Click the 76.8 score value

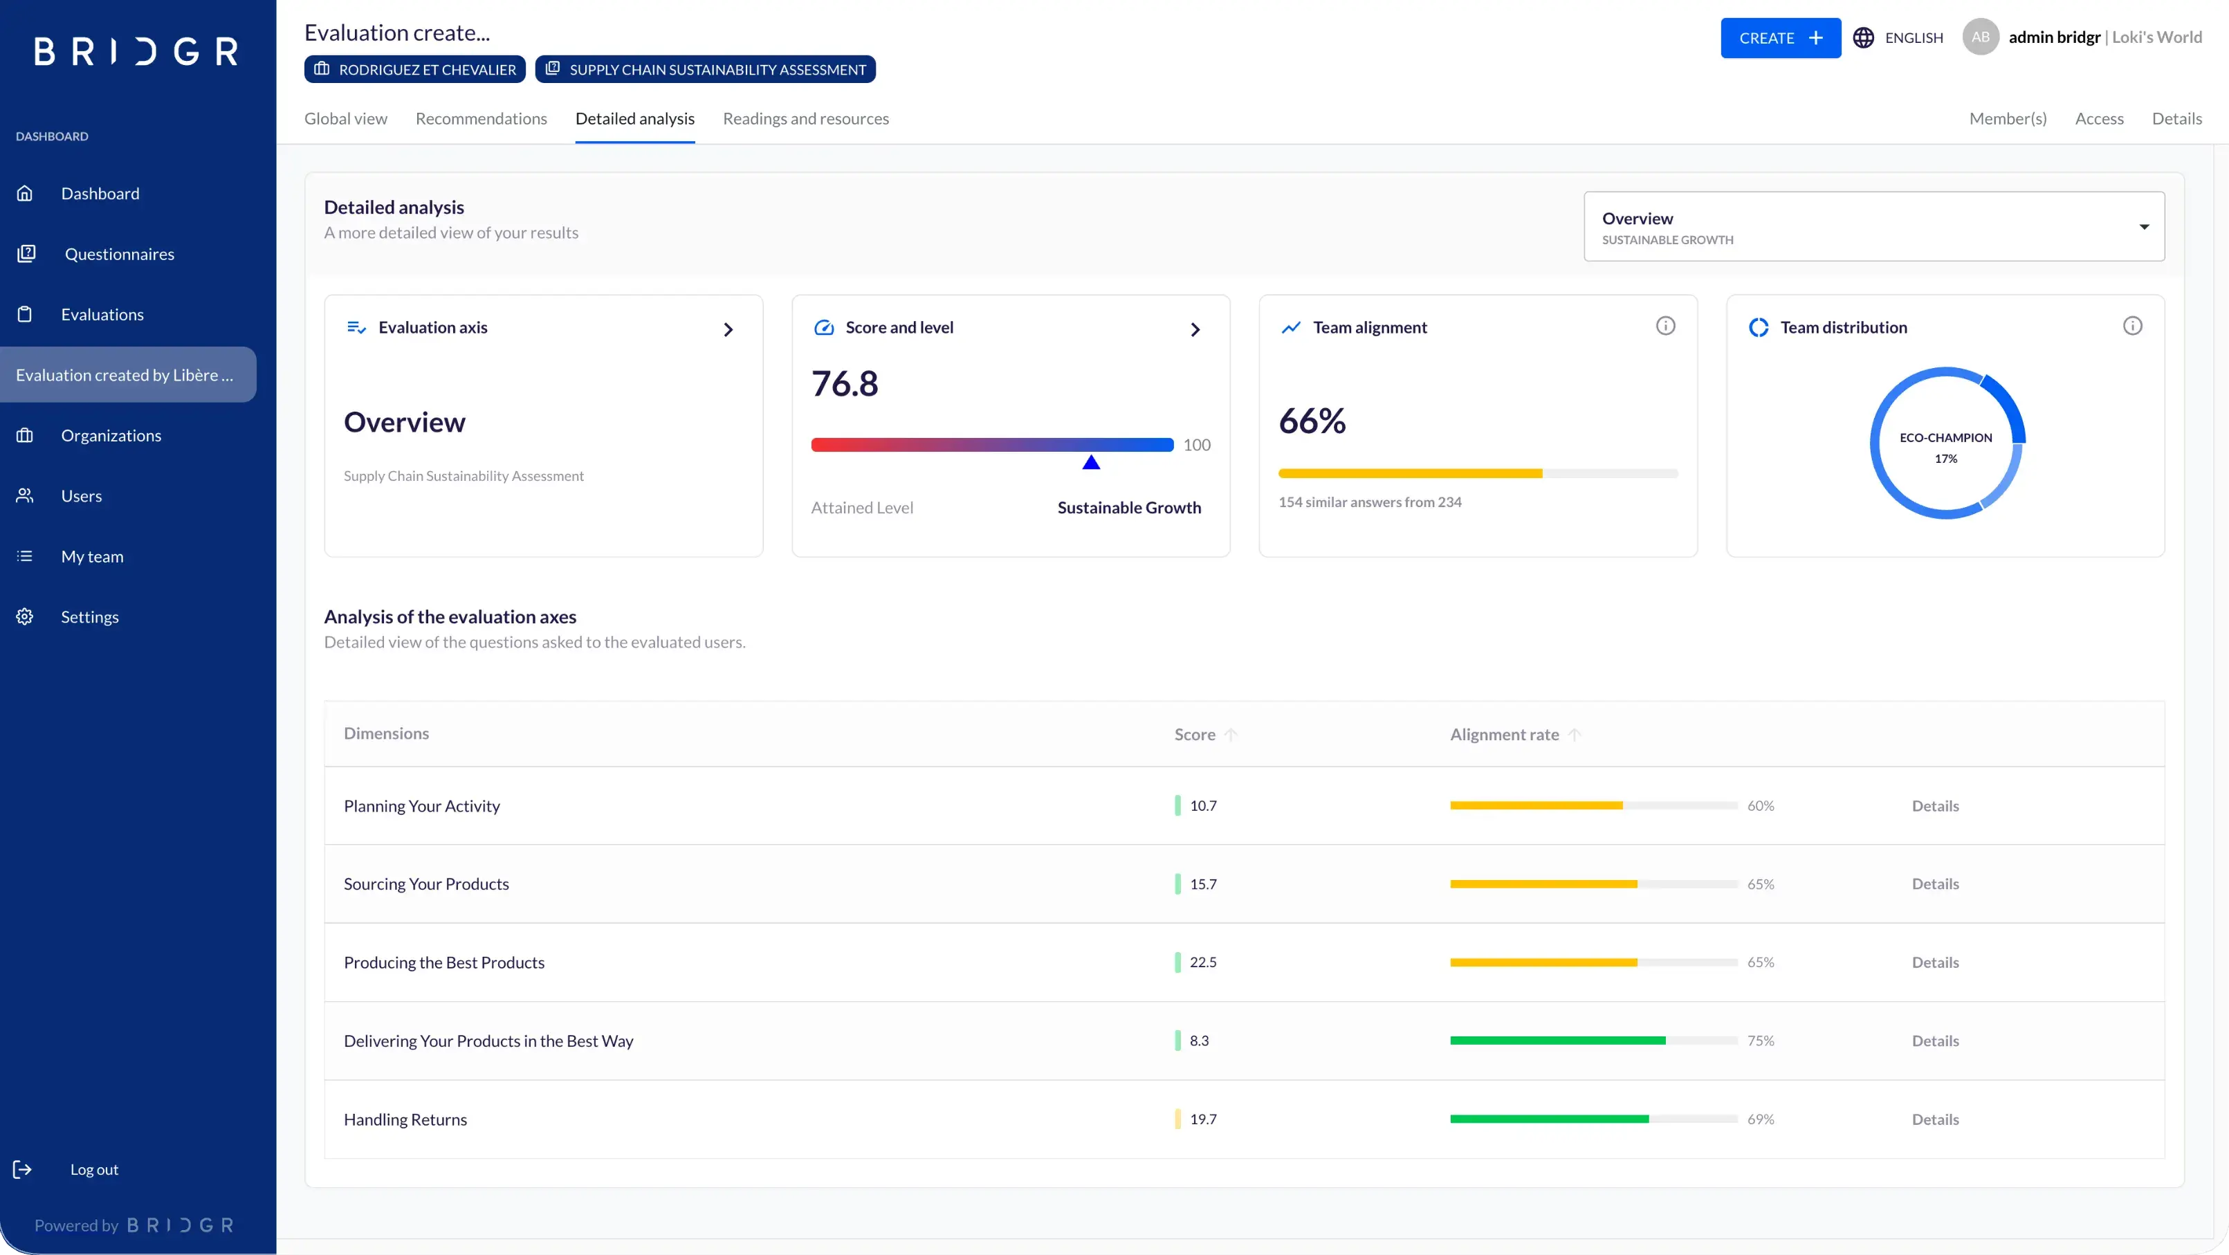click(x=845, y=383)
